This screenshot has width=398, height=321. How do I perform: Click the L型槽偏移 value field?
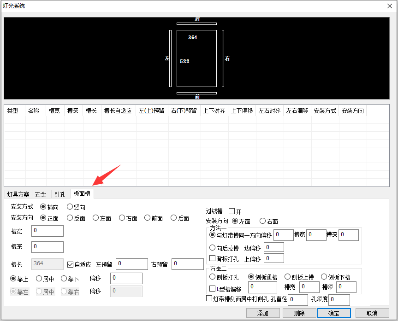click(x=262, y=287)
